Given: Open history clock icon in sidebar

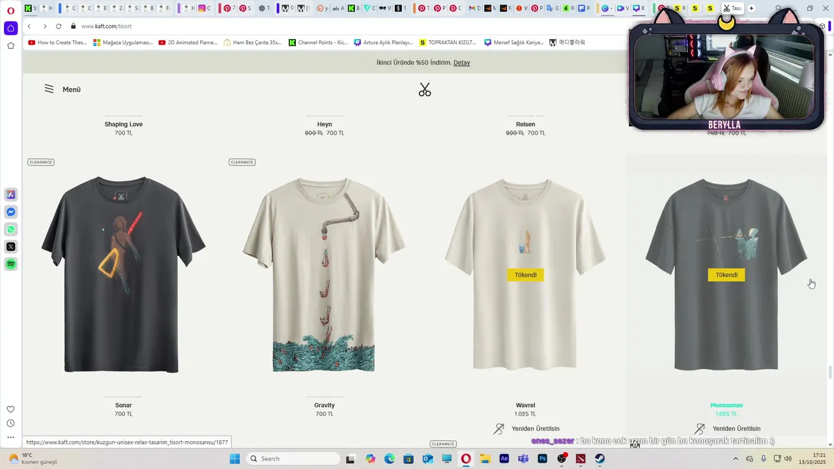Looking at the screenshot, I should coord(10,423).
